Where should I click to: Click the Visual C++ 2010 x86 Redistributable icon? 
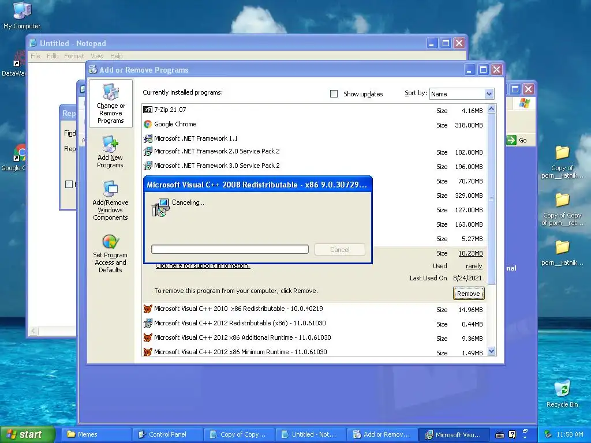(x=148, y=309)
